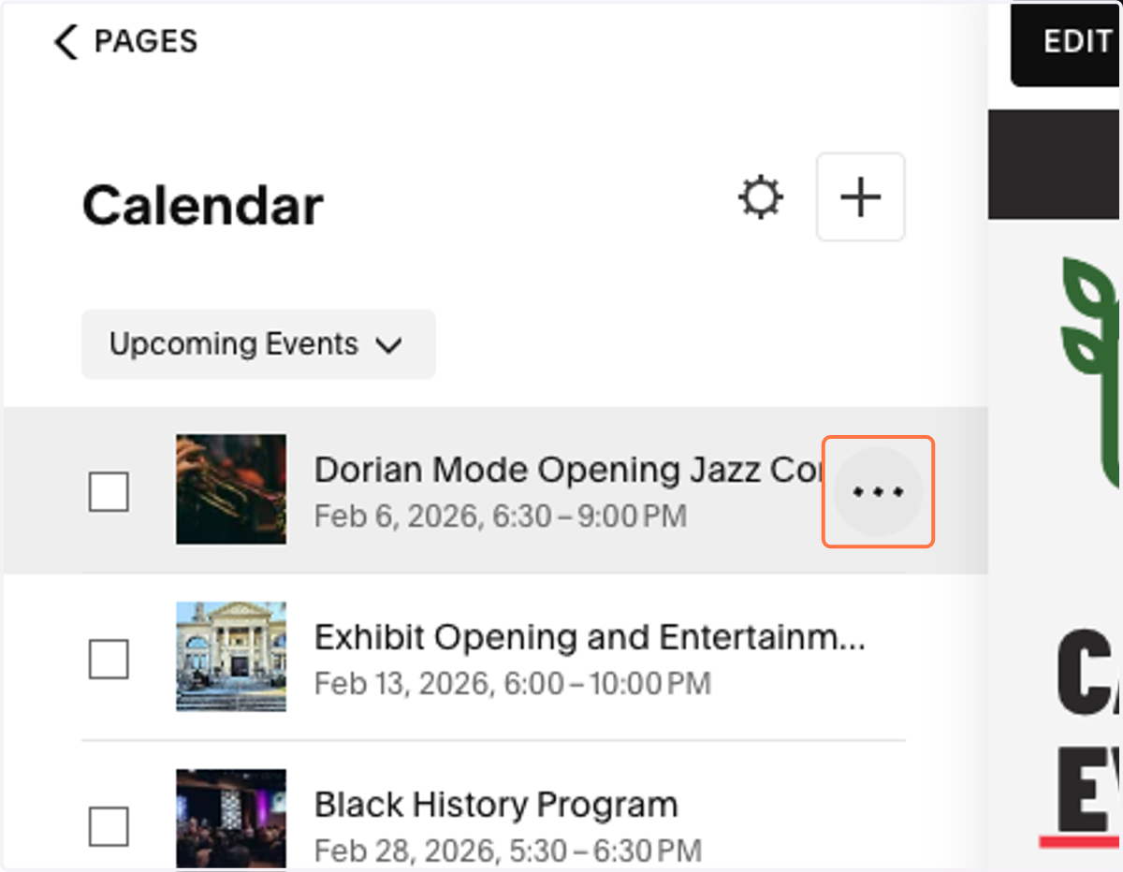The image size is (1123, 872).
Task: Add a new event with plus button
Action: (x=860, y=197)
